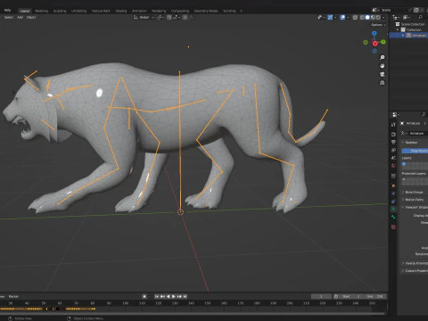Open the Scene properties tab
The width and height of the screenshot is (428, 321).
tap(393, 158)
